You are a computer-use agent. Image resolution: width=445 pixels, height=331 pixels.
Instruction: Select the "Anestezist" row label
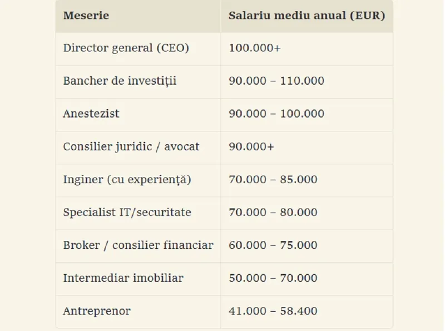coord(91,114)
